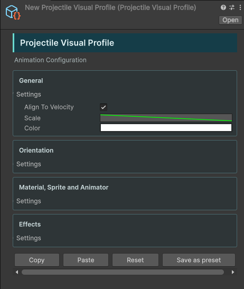Open the help reference icon
Image resolution: width=244 pixels, height=289 pixels.
(223, 7)
